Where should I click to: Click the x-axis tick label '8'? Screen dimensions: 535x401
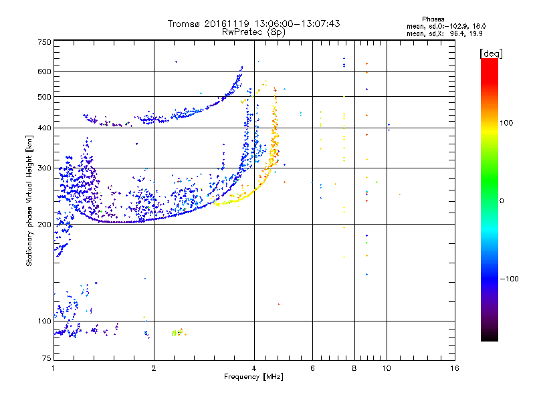(x=354, y=368)
